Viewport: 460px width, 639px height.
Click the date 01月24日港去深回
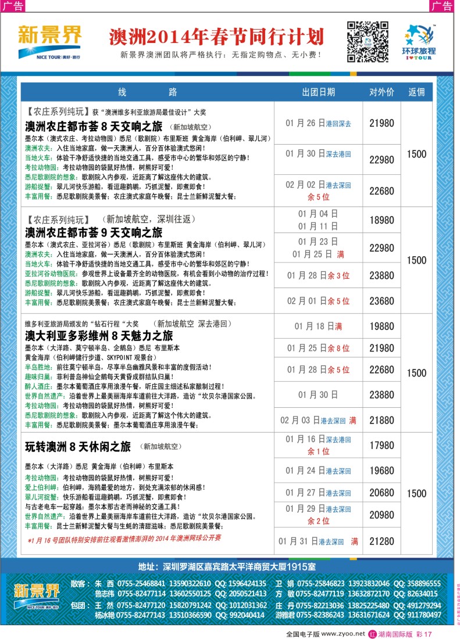[x=318, y=471]
